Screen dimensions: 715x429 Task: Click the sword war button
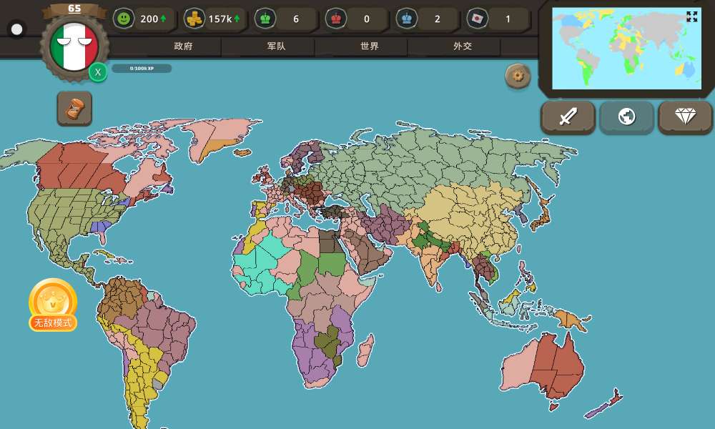pyautogui.click(x=568, y=117)
